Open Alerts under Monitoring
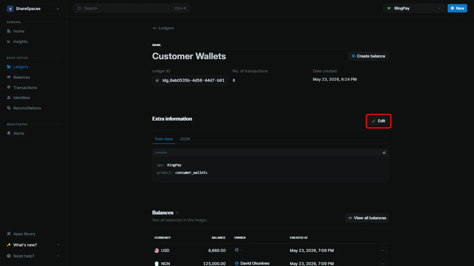The height and width of the screenshot is (266, 474). pos(19,133)
